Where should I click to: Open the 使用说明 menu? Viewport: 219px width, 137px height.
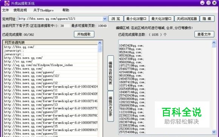(x=20, y=10)
